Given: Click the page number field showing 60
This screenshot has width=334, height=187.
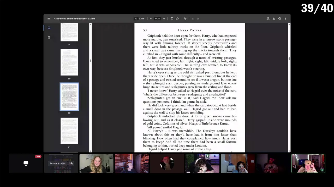Looking at the screenshot, I should [x=136, y=19].
